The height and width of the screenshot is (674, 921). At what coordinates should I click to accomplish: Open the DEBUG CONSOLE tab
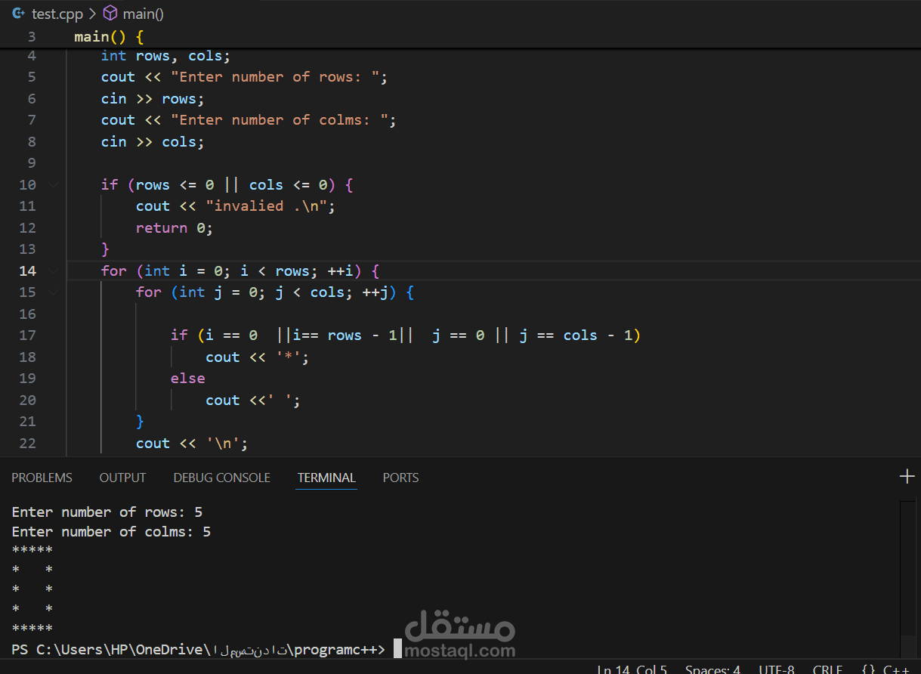pyautogui.click(x=221, y=478)
